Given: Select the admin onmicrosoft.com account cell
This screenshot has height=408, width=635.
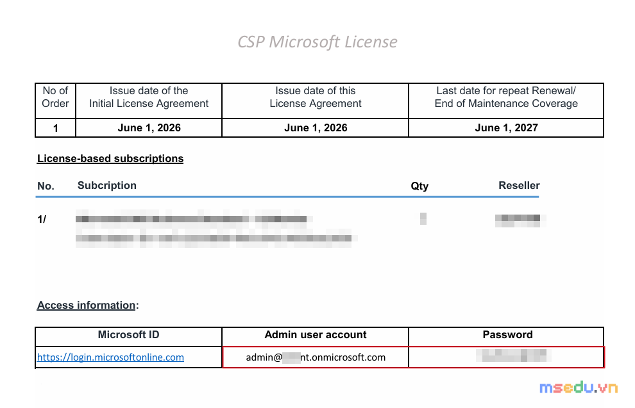Looking at the screenshot, I should (316, 357).
